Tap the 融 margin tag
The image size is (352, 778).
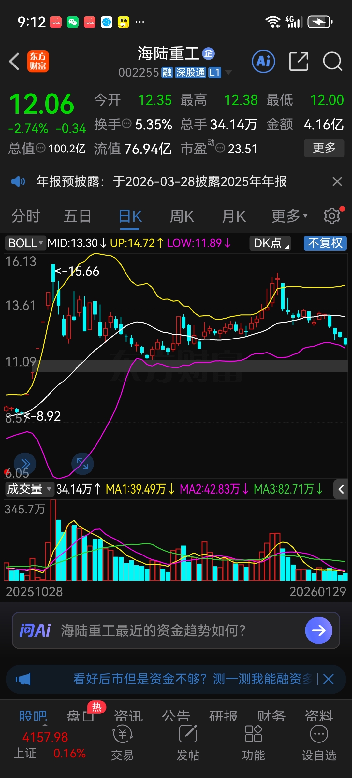tap(167, 72)
